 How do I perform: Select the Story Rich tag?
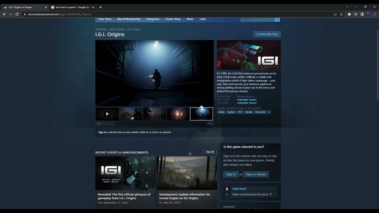(260, 112)
